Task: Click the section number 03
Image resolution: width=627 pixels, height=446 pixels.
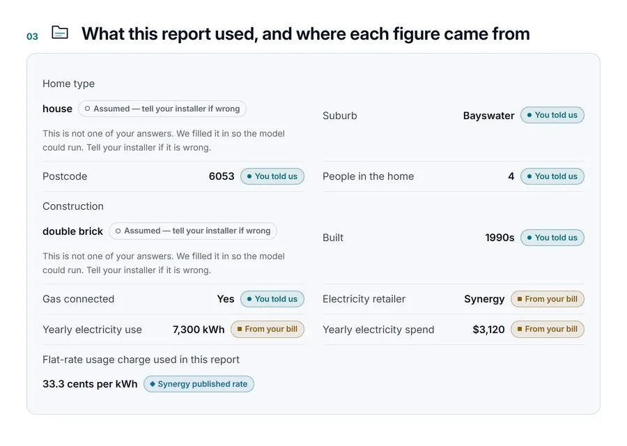Action: 32,36
